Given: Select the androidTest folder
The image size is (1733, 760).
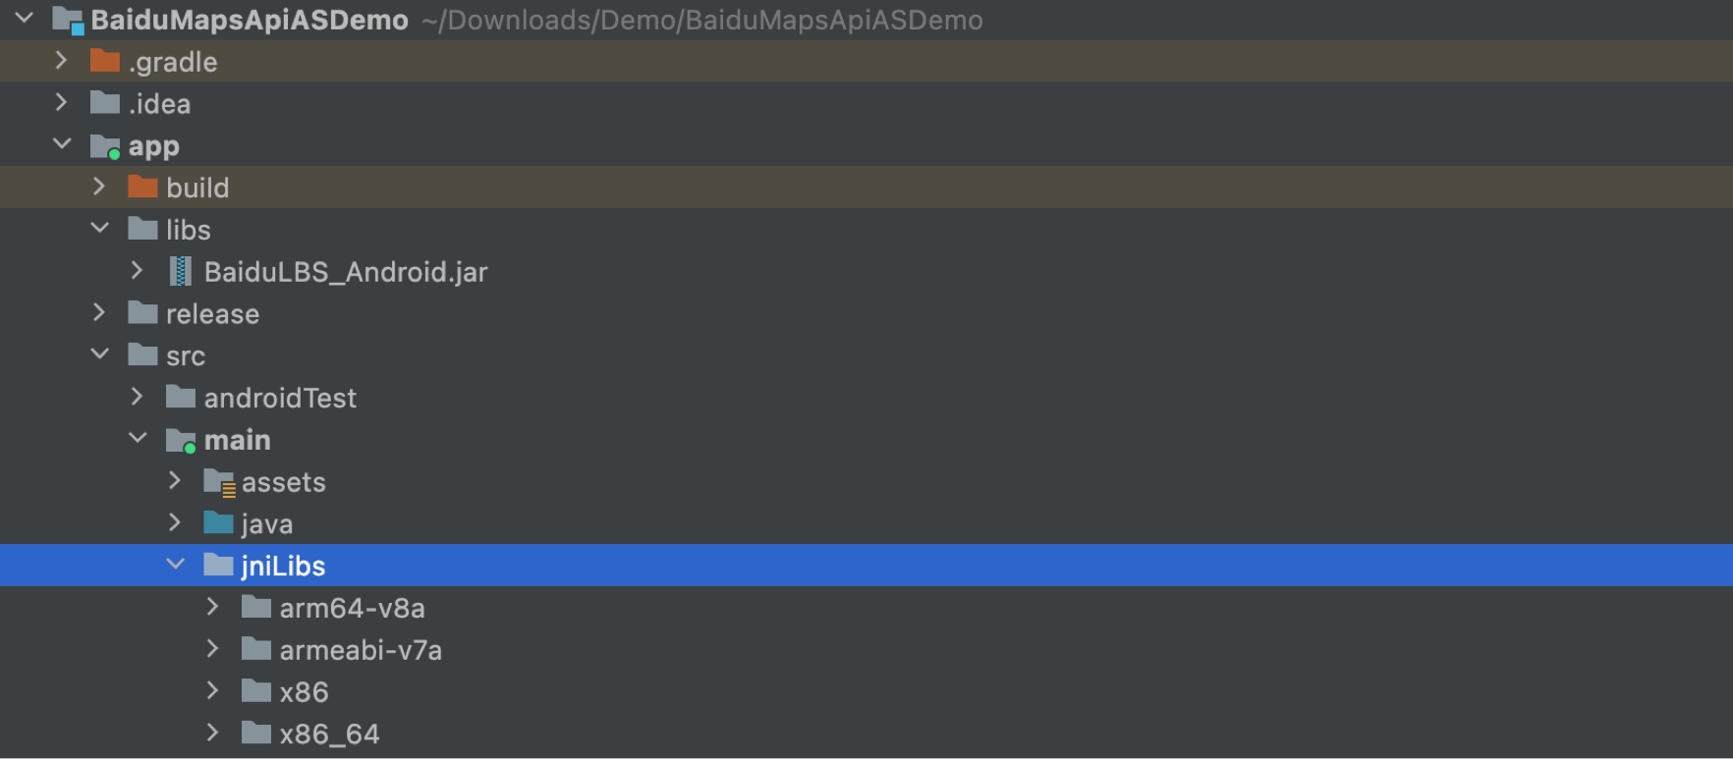Looking at the screenshot, I should pyautogui.click(x=280, y=398).
